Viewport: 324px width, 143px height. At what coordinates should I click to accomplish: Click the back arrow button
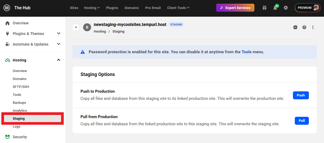76,27
